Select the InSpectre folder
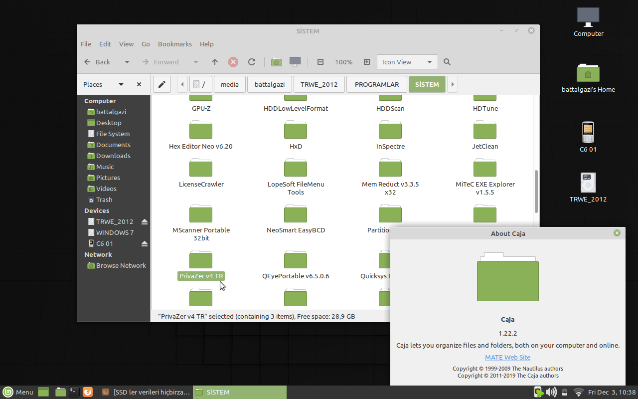This screenshot has height=399, width=638. [390, 135]
